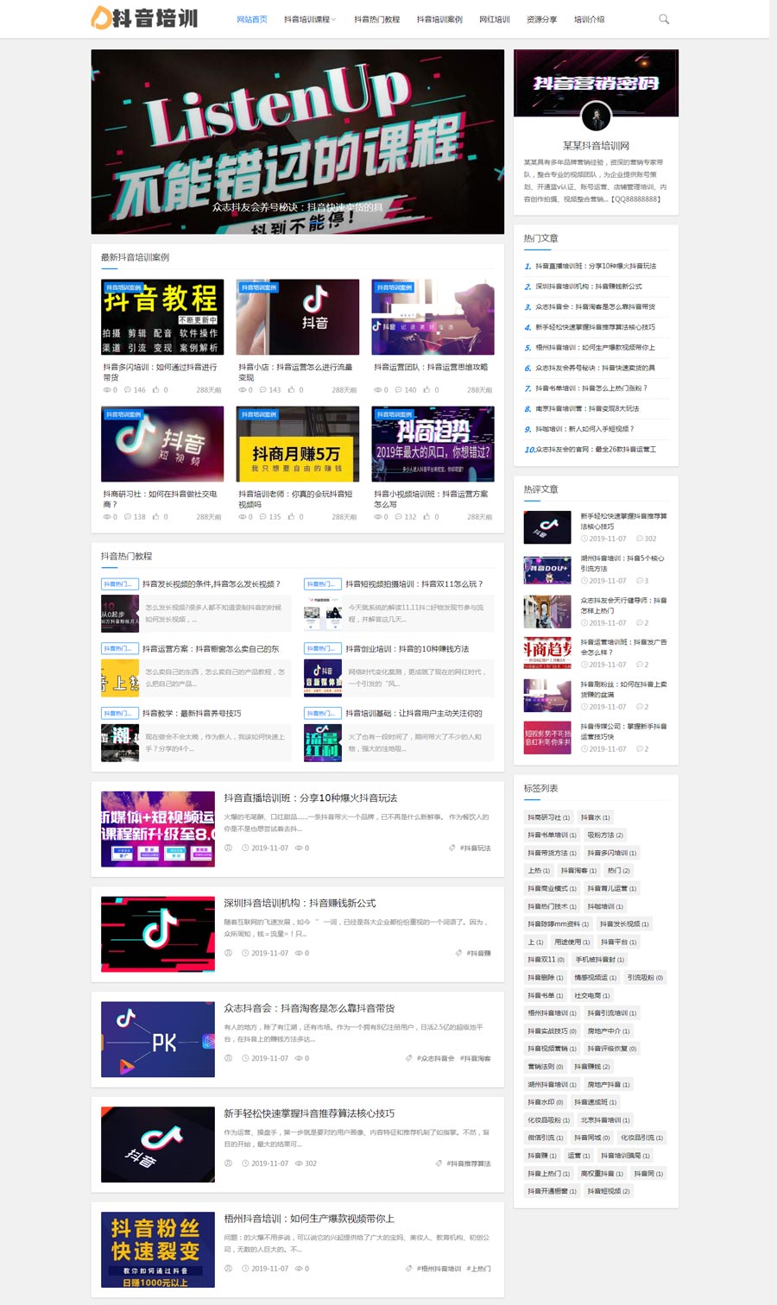Open 热评文章 thumbnail beside 湖州抖音培训：抖音5个核心引流方法
777x1305 pixels.
click(x=547, y=570)
